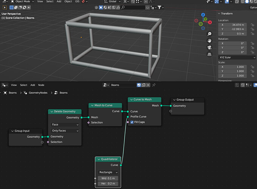257x189 pixels.
Task: Toggle the show overlays button
Action: [227, 2]
